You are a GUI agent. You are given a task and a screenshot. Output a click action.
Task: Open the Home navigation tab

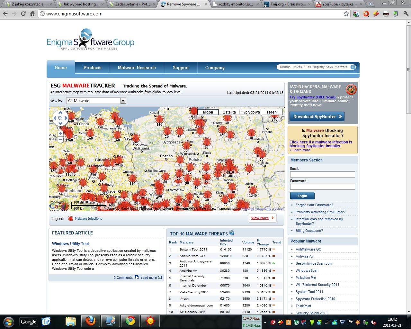click(61, 68)
